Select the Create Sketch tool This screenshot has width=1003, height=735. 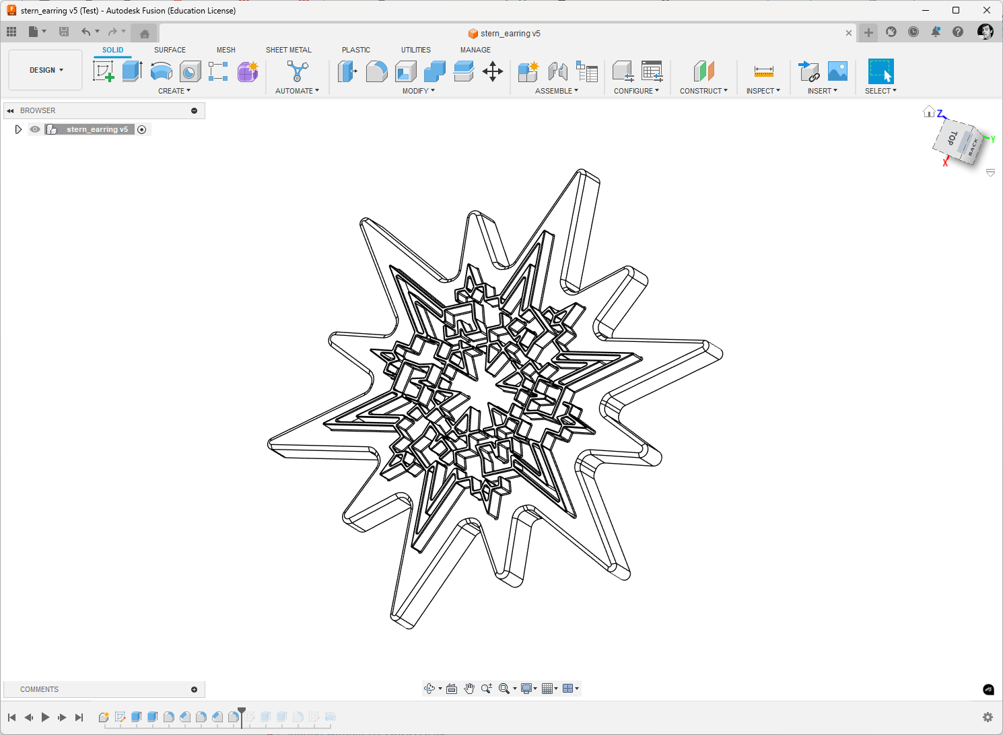point(103,71)
